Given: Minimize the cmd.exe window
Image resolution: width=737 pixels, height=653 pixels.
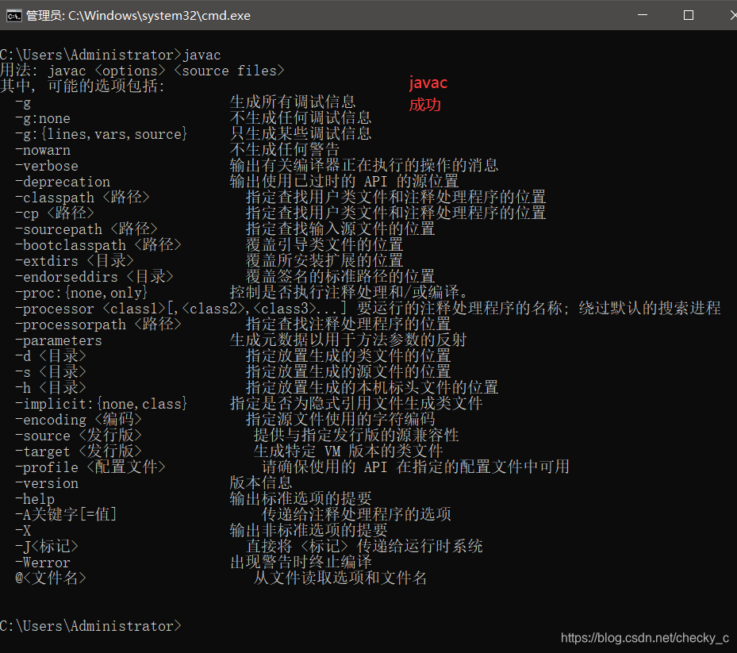Looking at the screenshot, I should pyautogui.click(x=643, y=15).
